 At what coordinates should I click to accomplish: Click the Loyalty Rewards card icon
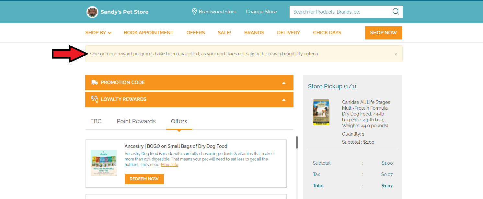(x=95, y=99)
